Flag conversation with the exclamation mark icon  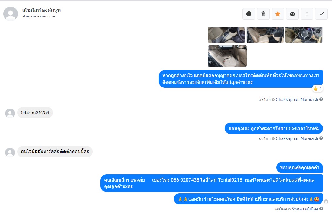pos(307,14)
